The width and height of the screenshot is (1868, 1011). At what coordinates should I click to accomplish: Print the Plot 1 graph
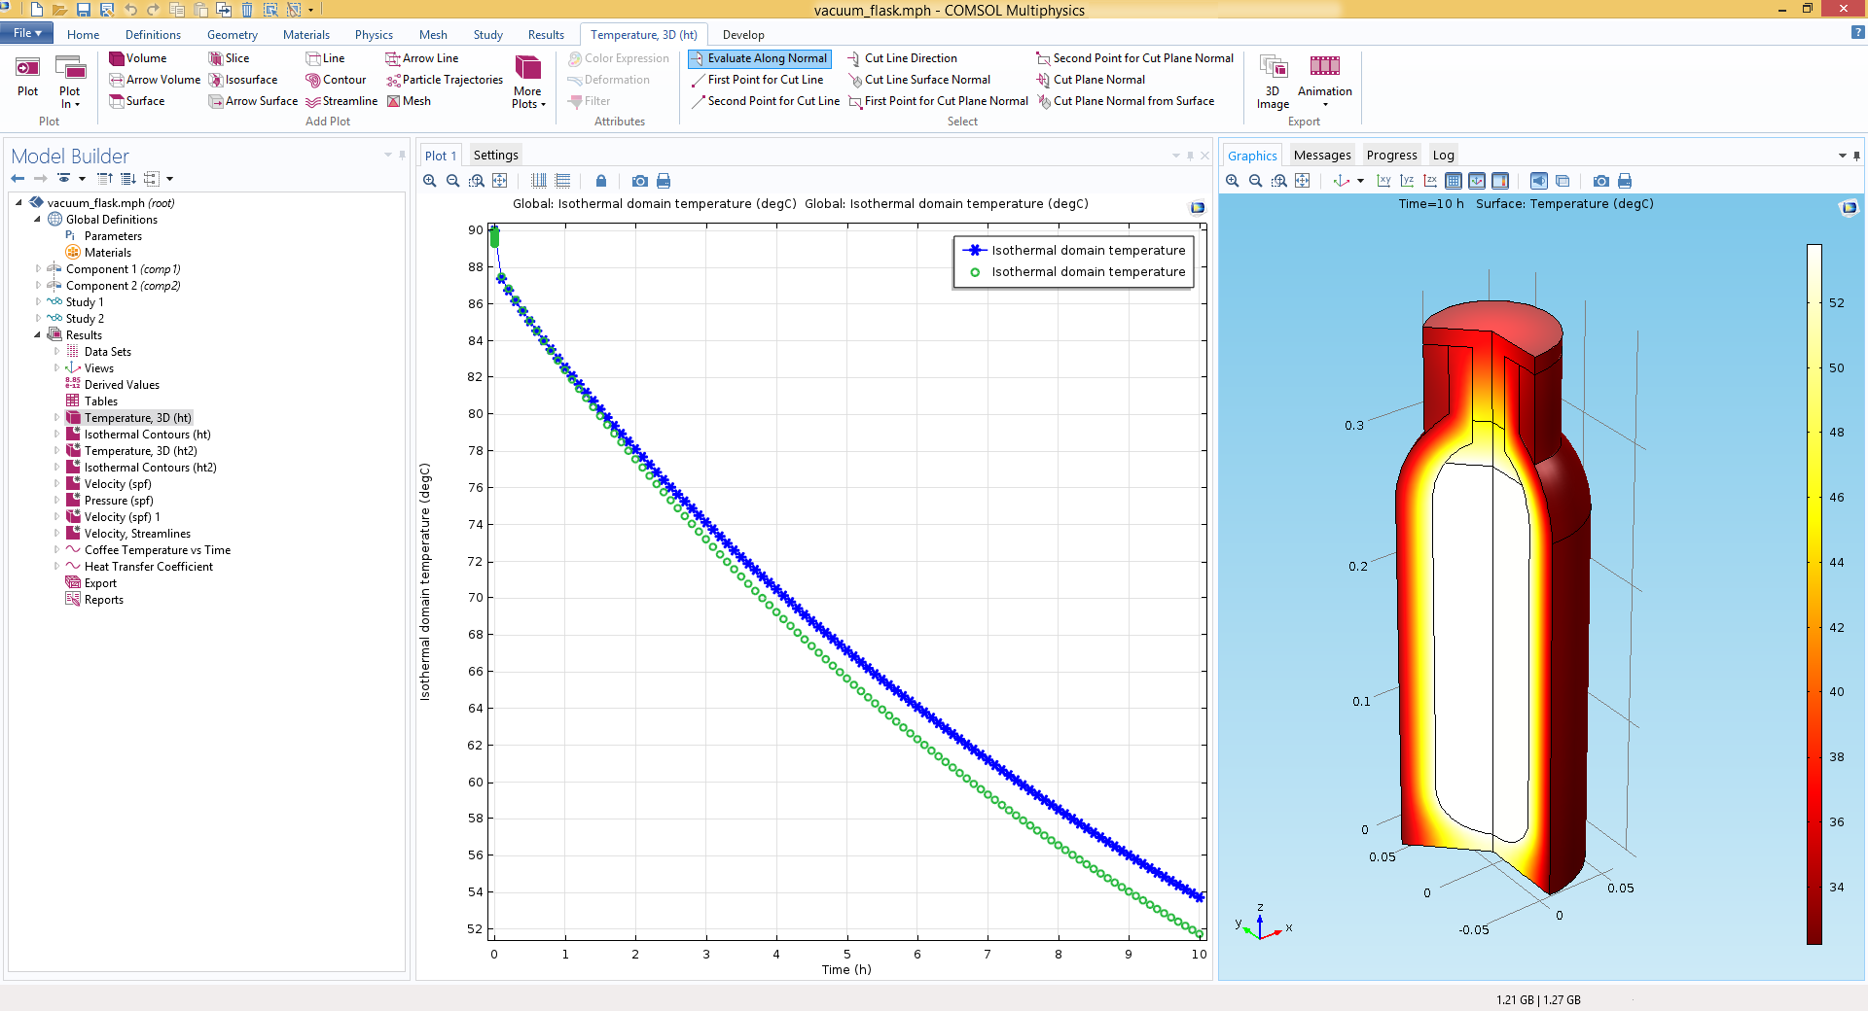click(664, 181)
